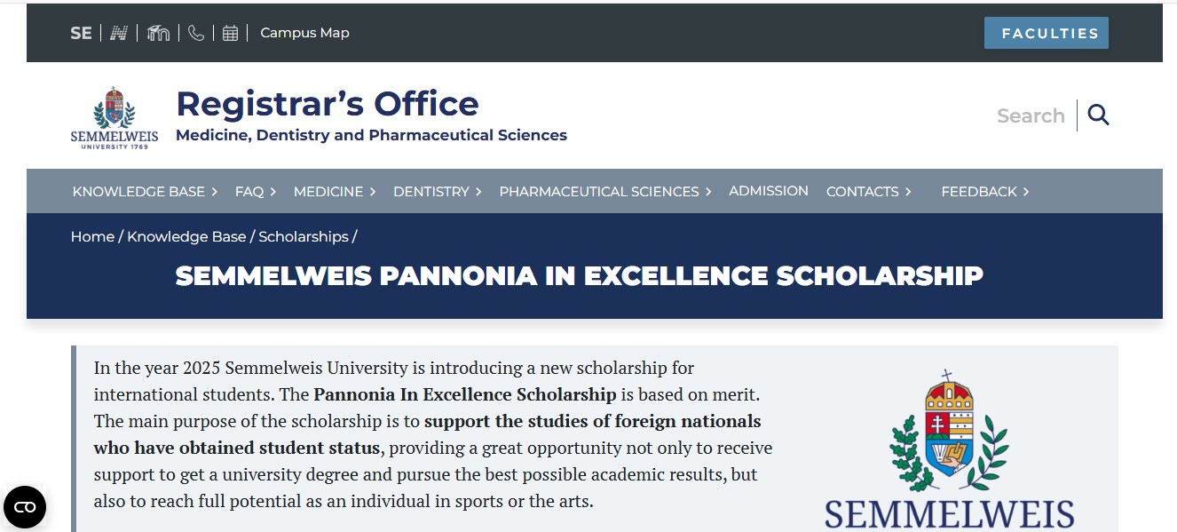
Task: Go to the Admission page
Action: click(x=769, y=191)
